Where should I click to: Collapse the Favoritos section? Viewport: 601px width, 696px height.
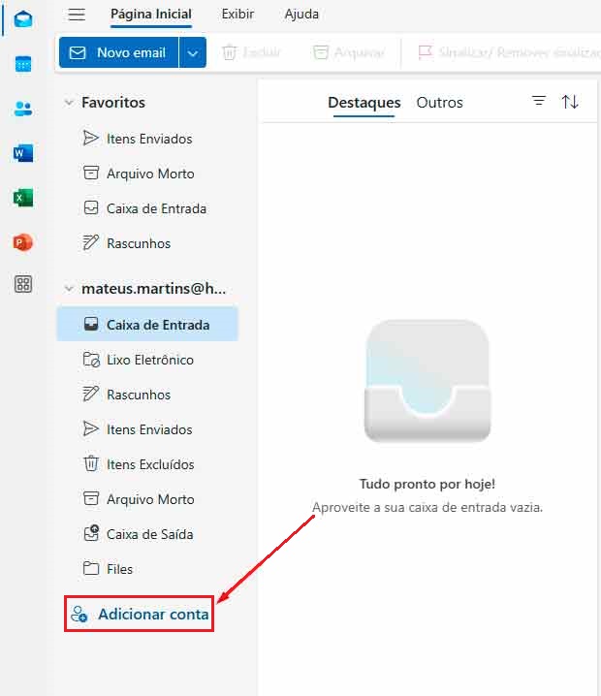(x=69, y=102)
